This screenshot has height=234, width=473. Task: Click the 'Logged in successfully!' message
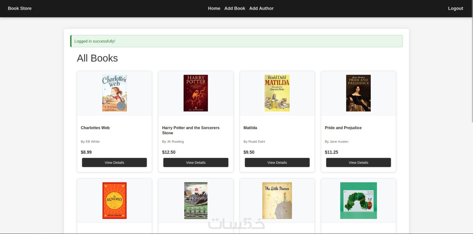[95, 41]
